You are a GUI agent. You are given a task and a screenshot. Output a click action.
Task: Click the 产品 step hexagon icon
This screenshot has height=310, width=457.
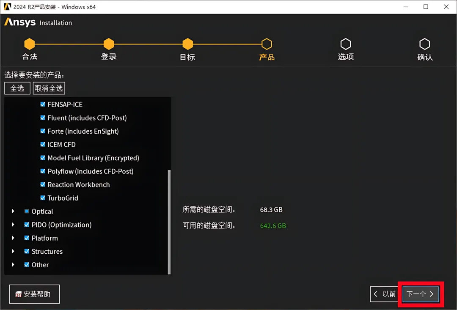(x=267, y=44)
